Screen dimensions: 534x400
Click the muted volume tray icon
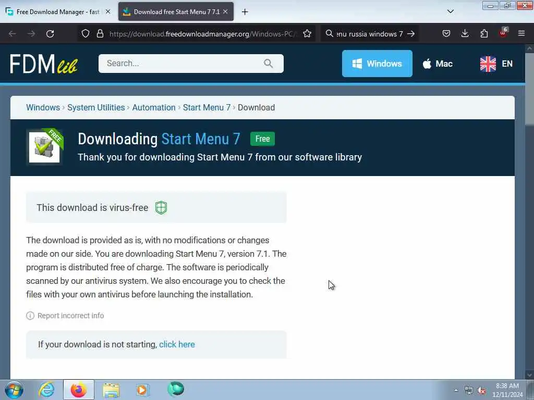[x=481, y=390]
